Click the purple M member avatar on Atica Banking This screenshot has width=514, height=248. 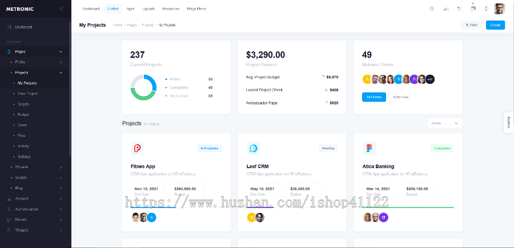[384, 218]
